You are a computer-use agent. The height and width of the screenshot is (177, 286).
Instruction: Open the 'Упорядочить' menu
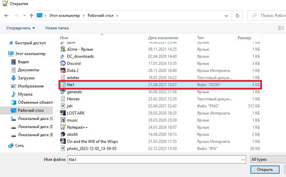tap(20, 28)
